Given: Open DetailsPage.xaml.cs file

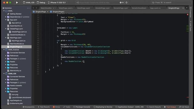Looking at the screenshot, I should click(x=19, y=32).
